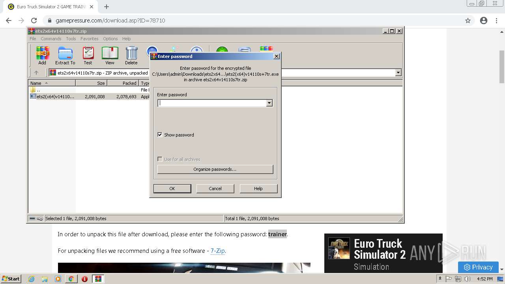Viewport: 505px width, 284px height.
Task: Launch Internet Explorer from the taskbar
Action: (x=31, y=279)
